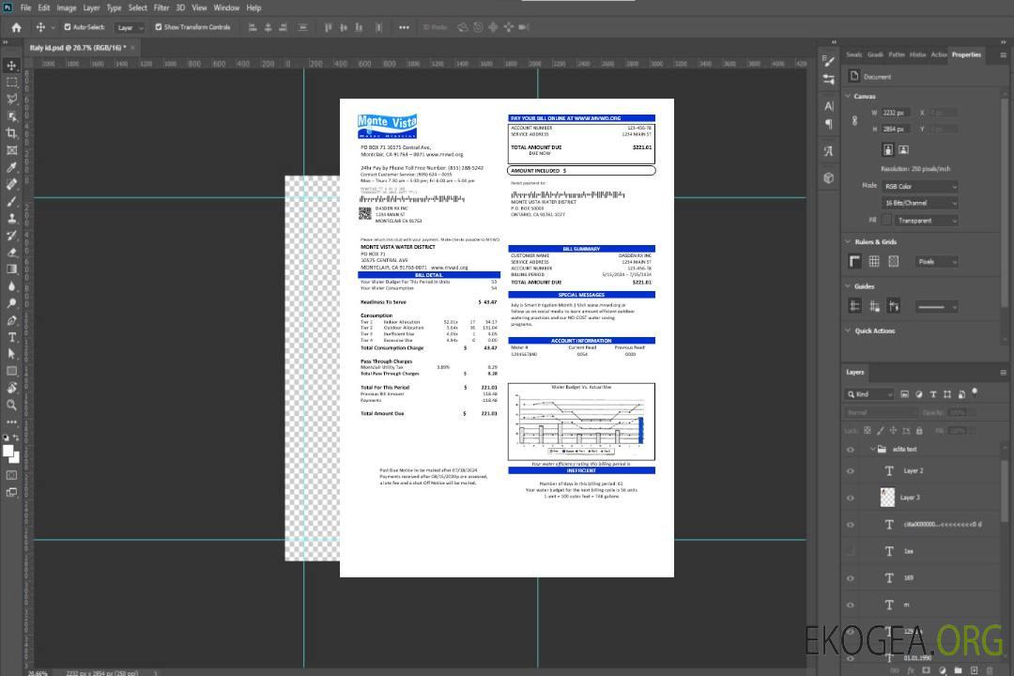Expand the Quick Actions section
Screen dimensions: 1014x676
[849, 330]
